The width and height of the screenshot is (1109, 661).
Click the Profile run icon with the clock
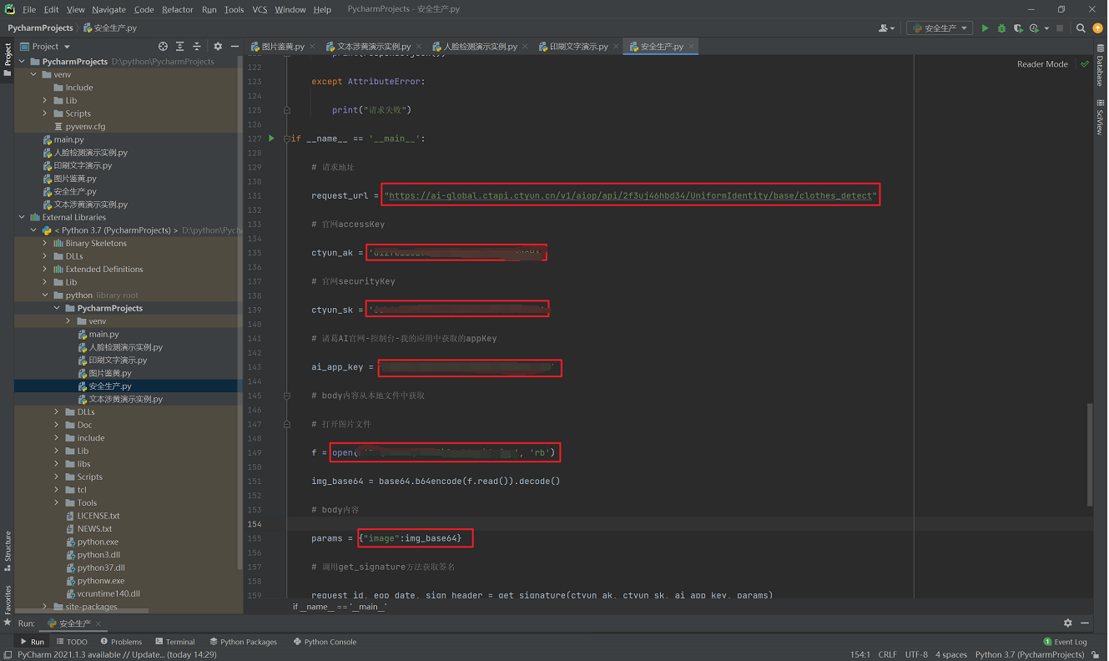1034,28
